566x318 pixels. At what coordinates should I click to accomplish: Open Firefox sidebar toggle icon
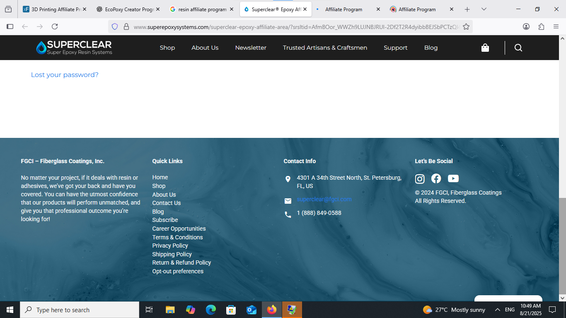tap(10, 26)
